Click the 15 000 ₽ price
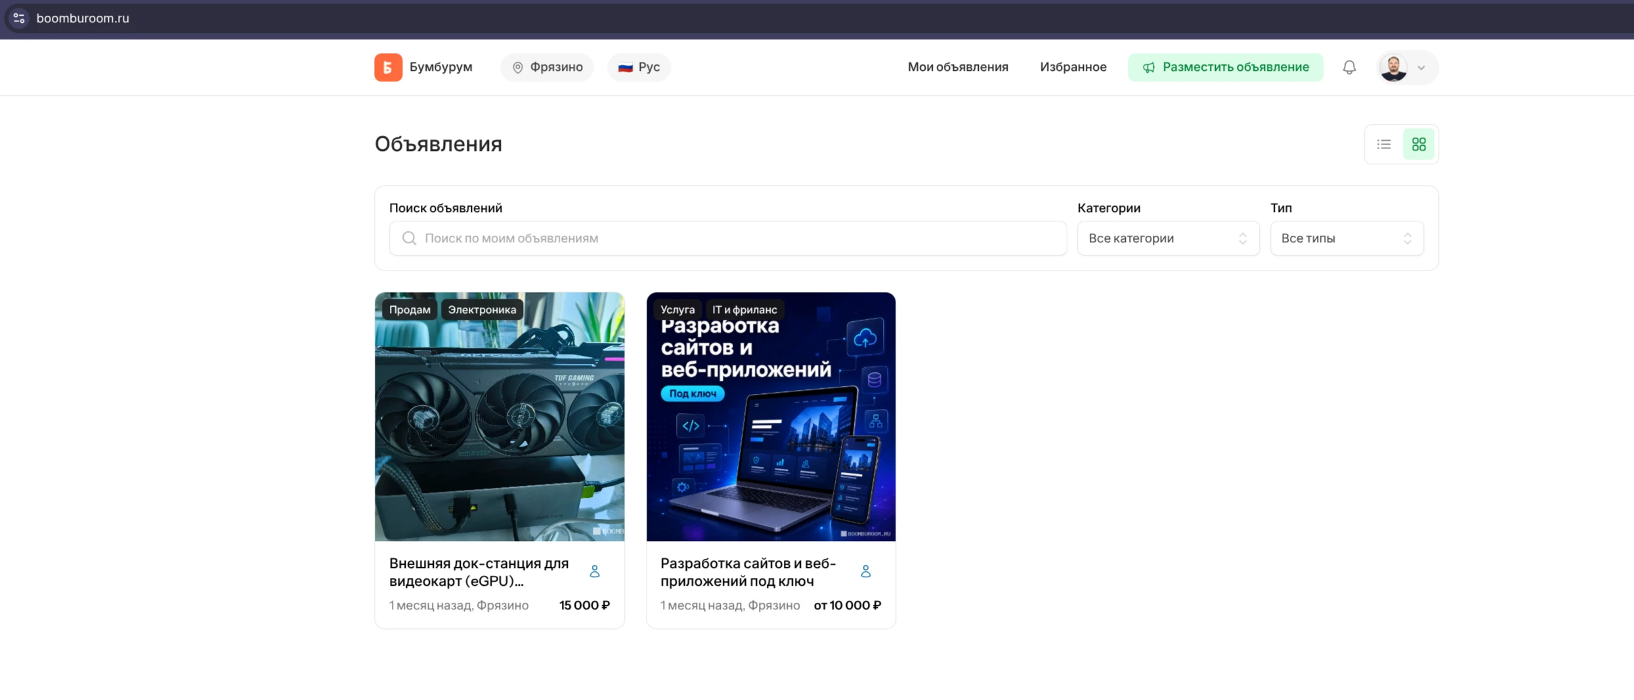 (x=584, y=605)
